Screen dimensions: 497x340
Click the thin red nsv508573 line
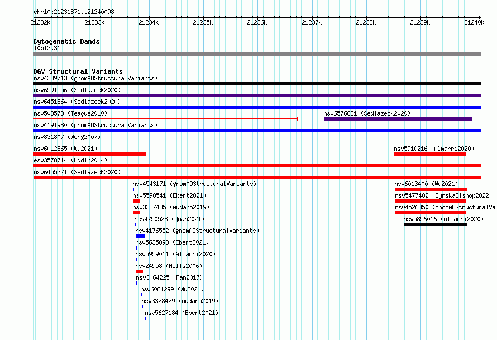165,119
